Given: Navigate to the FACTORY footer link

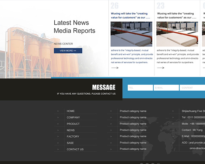Looking at the screenshot, I should click(73, 137).
